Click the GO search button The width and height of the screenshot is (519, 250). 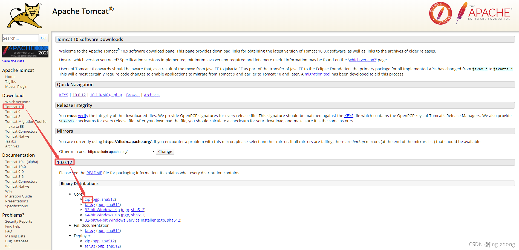pyautogui.click(x=44, y=38)
